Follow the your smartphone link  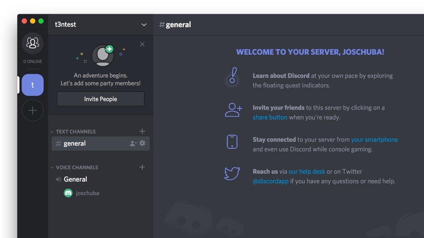tap(374, 140)
